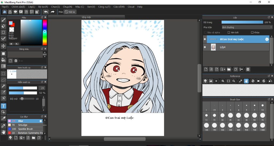Swap to transparent color swatch
The image size is (274, 146).
tap(12, 29)
